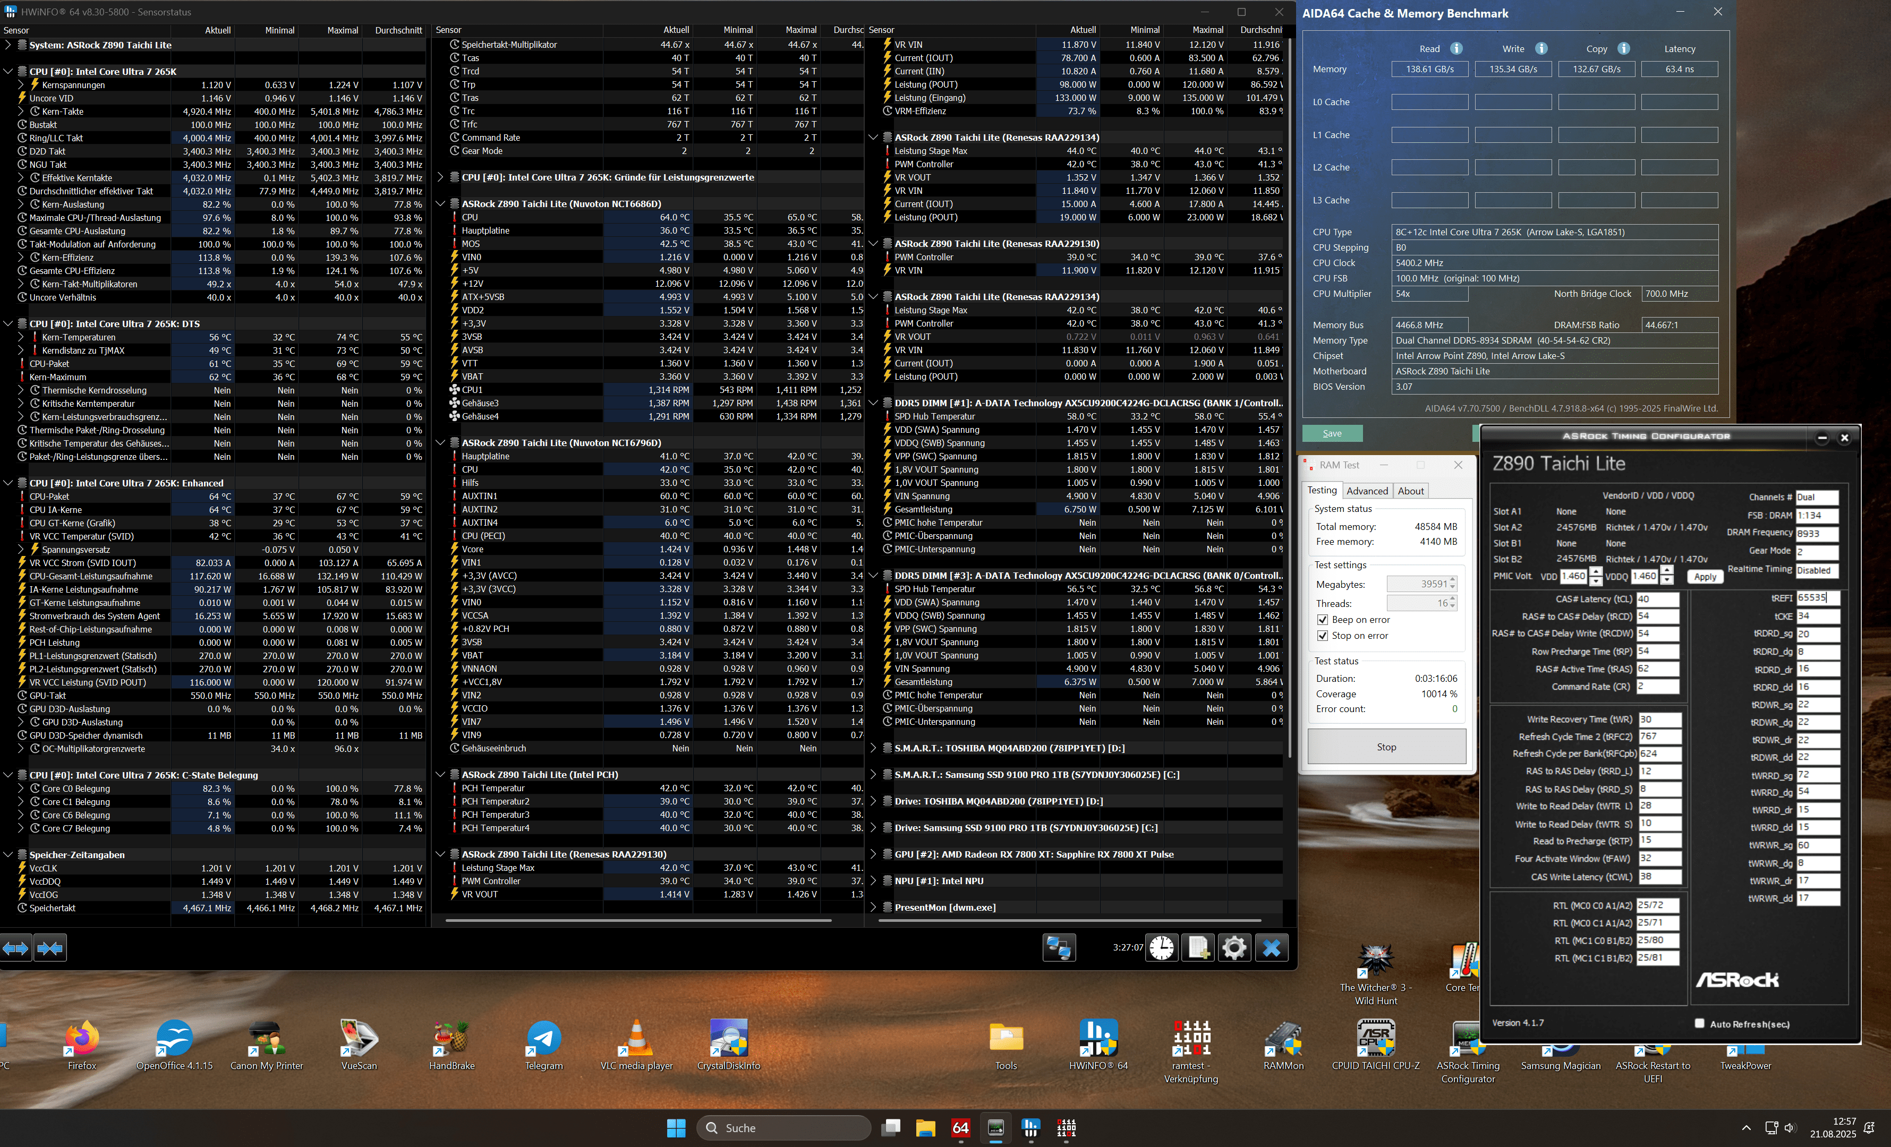1891x1147 pixels.
Task: Toggle the Stop on error checkbox
Action: (1322, 635)
